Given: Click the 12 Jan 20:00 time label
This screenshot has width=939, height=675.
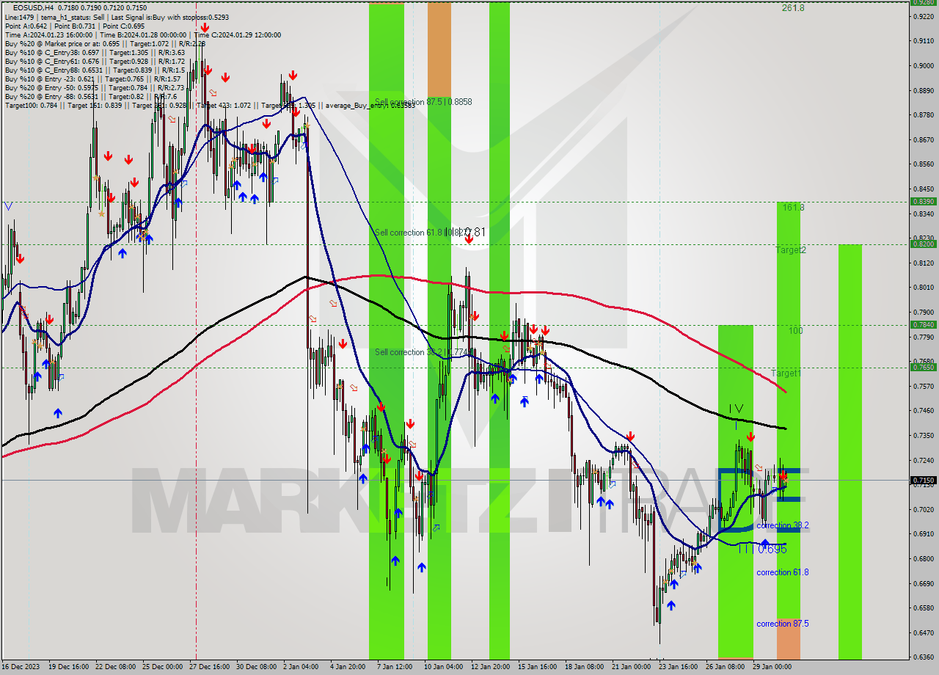Looking at the screenshot, I should (490, 667).
